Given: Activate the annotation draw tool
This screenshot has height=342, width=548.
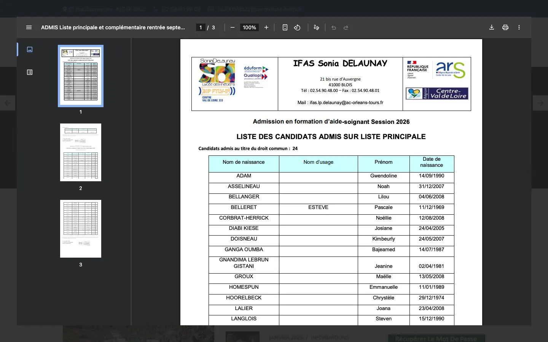Looking at the screenshot, I should (x=316, y=27).
